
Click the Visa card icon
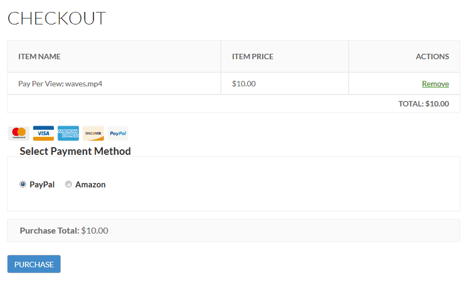pos(44,133)
